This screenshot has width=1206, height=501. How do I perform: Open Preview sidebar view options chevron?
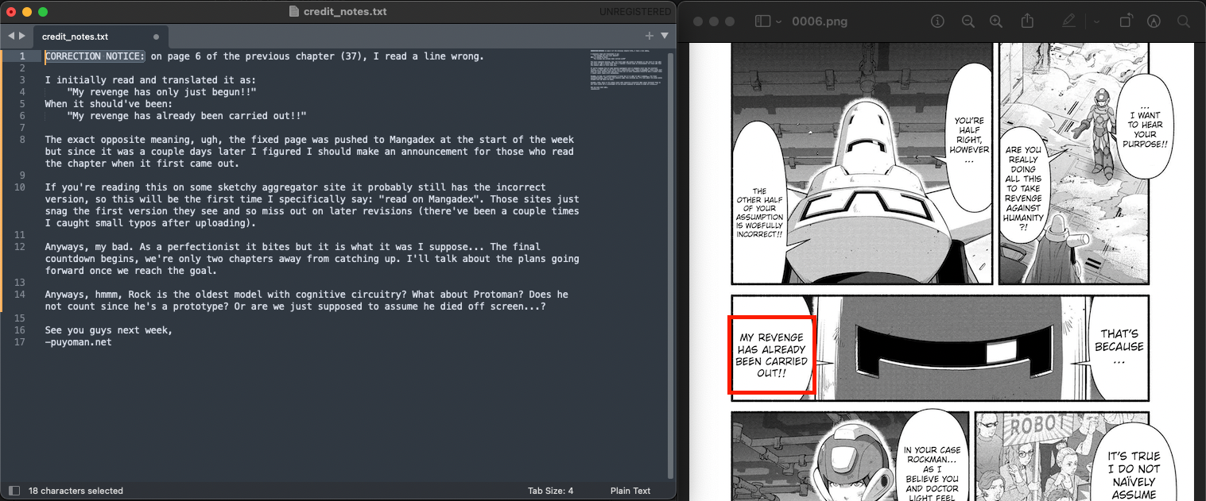click(x=779, y=21)
